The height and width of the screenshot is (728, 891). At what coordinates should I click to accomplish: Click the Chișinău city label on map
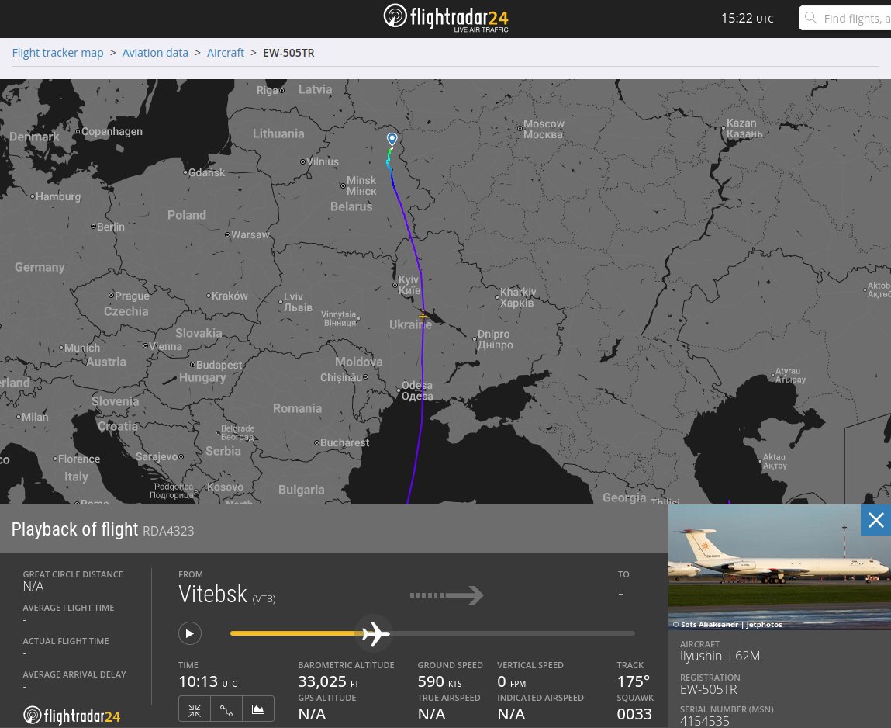click(x=340, y=378)
